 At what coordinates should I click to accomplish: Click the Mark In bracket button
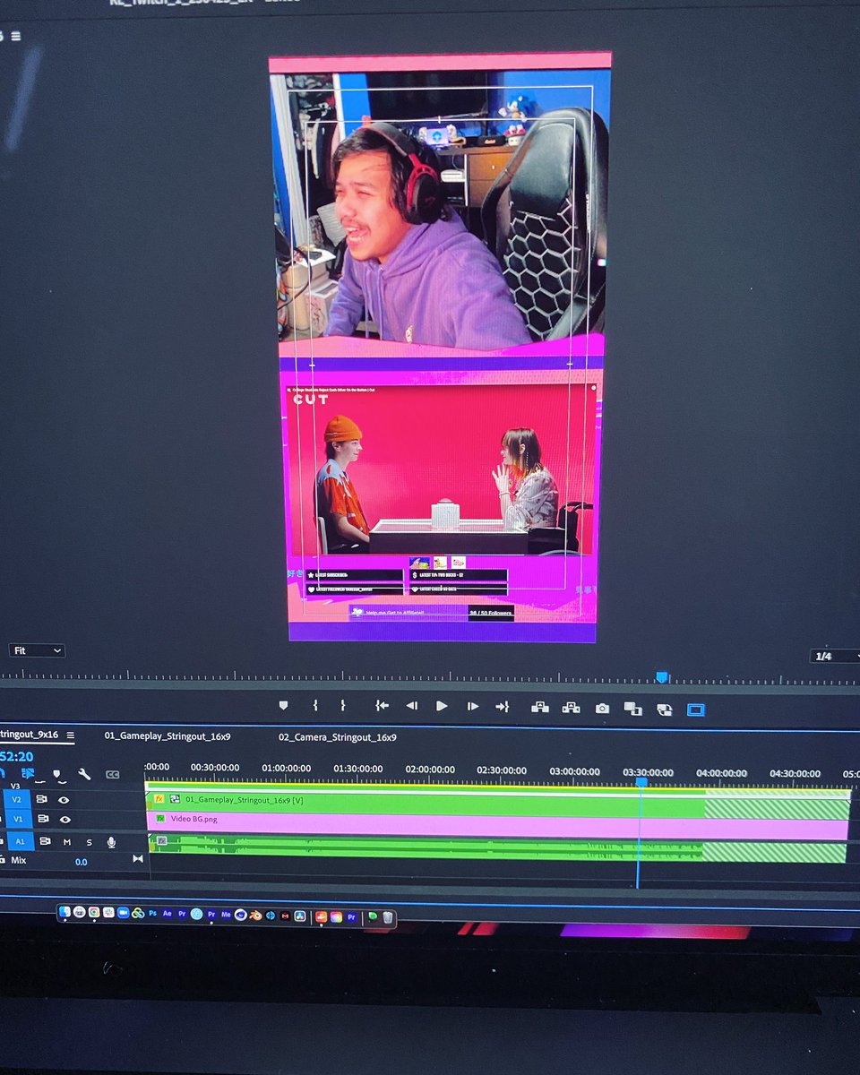click(315, 706)
